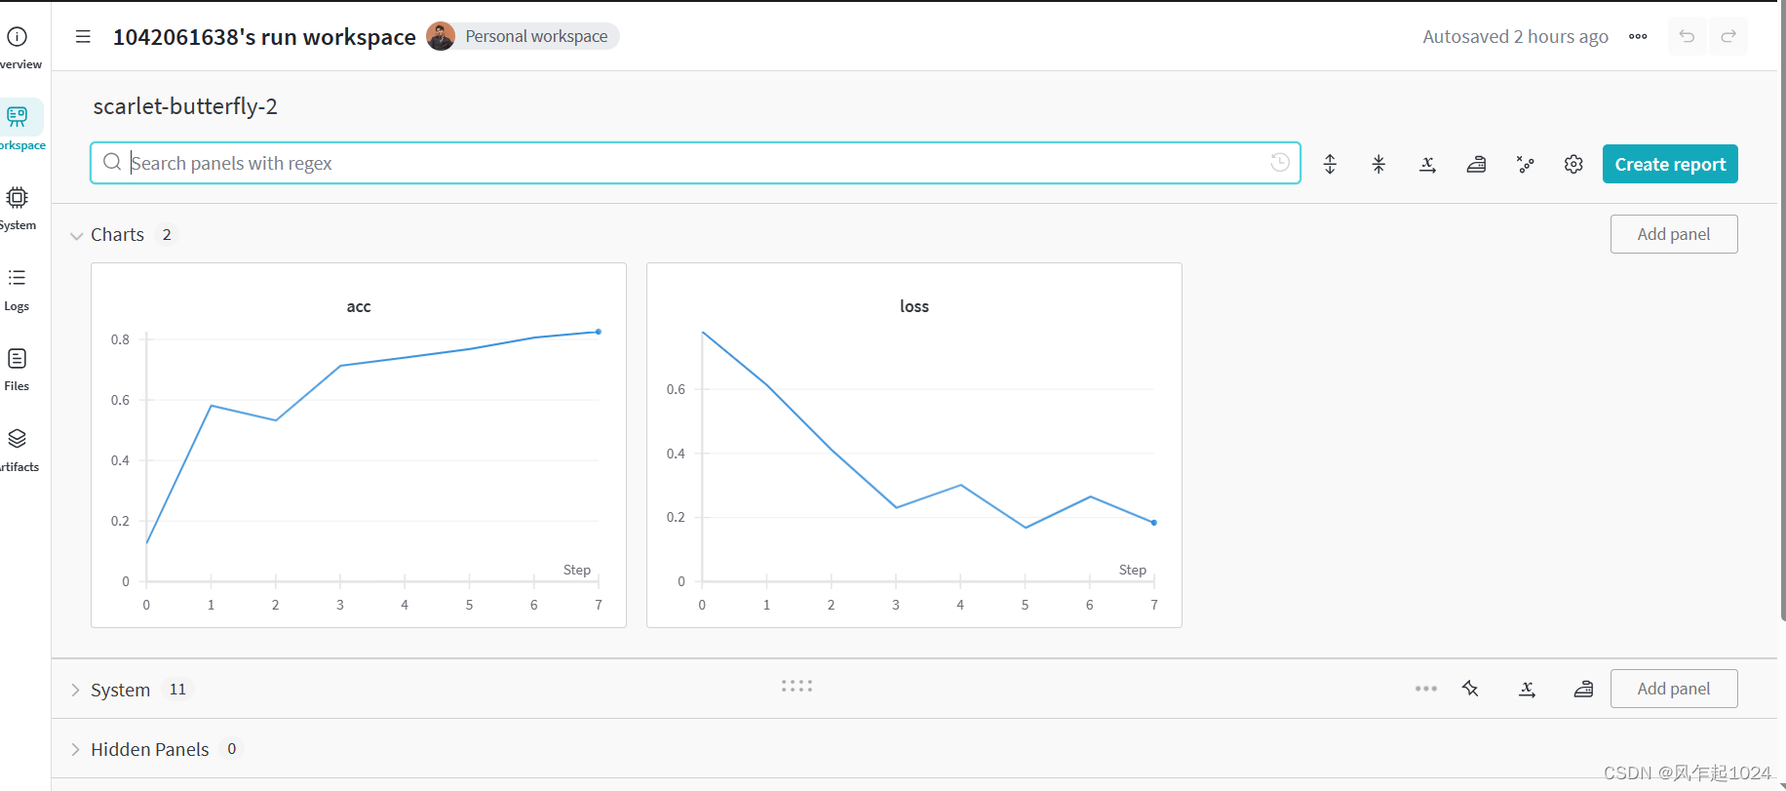Open the Artifacts sidebar page

[x=18, y=450]
